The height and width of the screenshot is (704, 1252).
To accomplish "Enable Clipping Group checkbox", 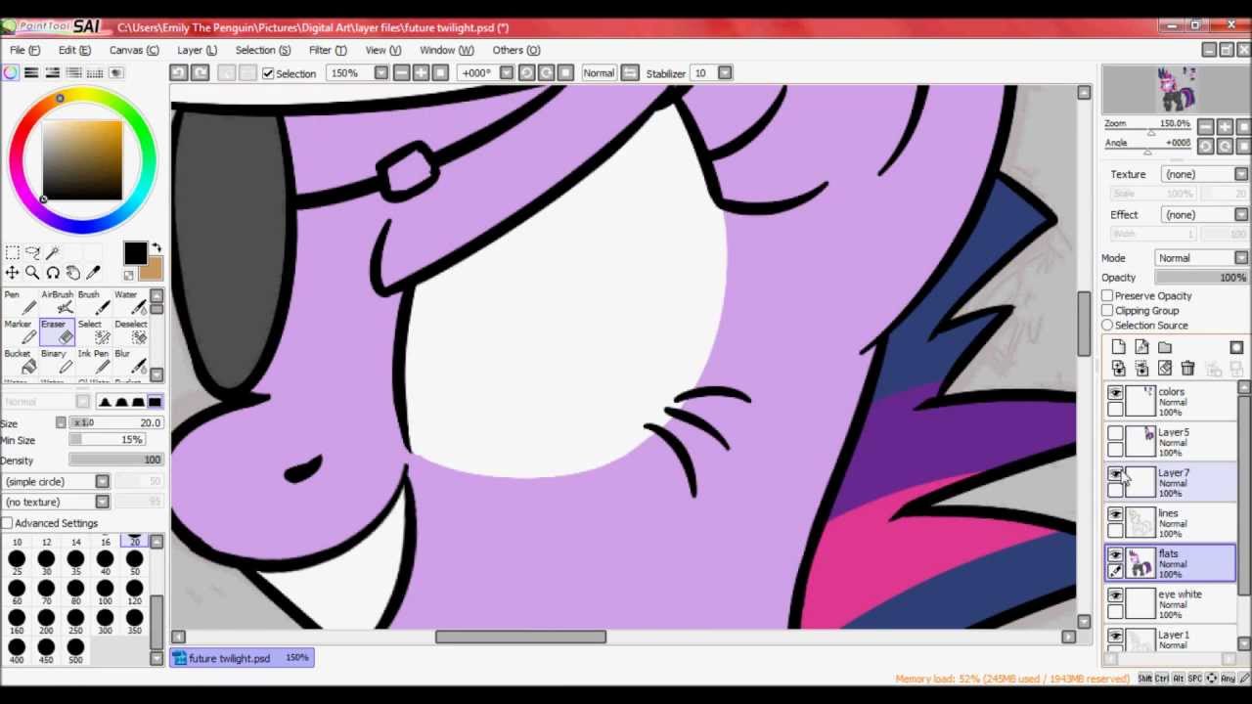I will pos(1107,310).
